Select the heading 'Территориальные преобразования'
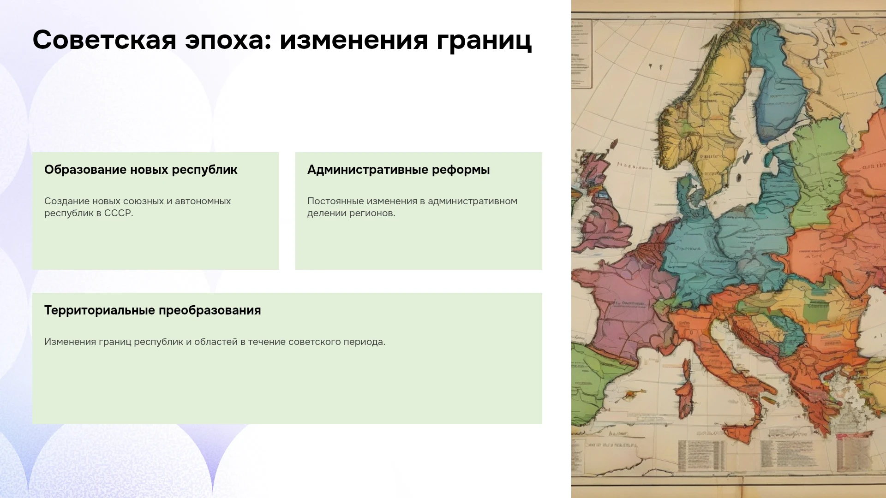Viewport: 886px width, 498px height. tap(153, 310)
